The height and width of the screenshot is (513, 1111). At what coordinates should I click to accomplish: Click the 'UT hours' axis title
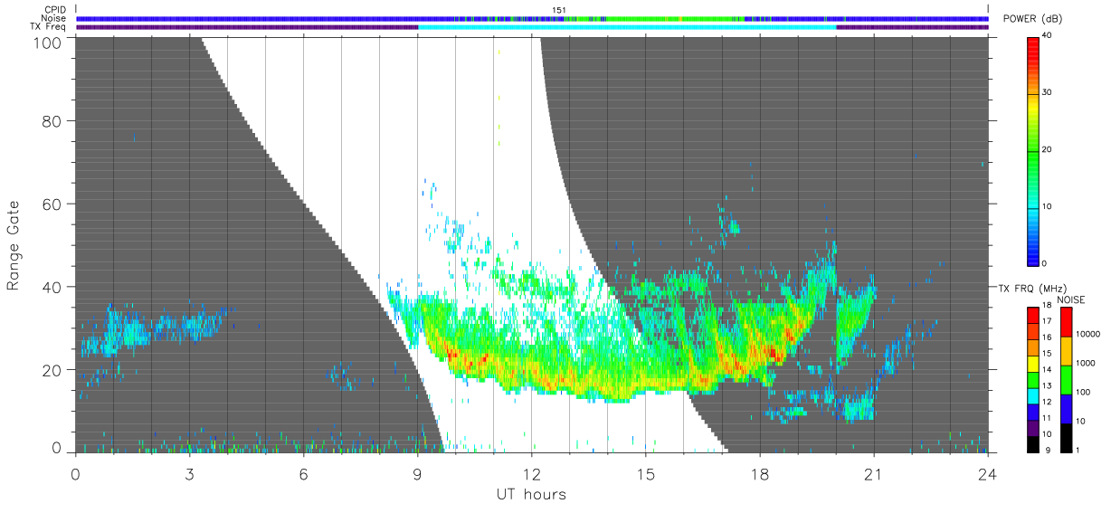pos(531,495)
